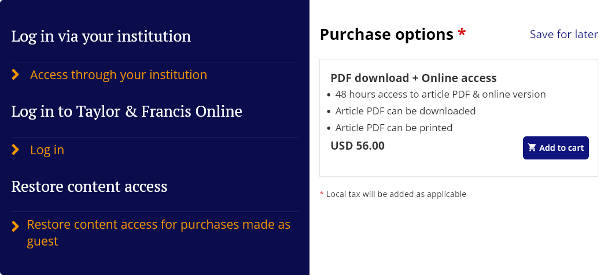Click the Log in via your institution heading
The image size is (608, 275).
(101, 37)
